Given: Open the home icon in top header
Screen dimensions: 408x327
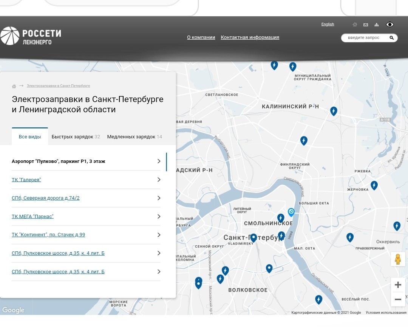Looking at the screenshot, I should (x=355, y=25).
